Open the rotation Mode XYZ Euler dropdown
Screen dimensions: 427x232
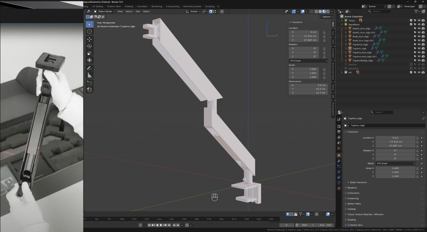click(x=396, y=163)
